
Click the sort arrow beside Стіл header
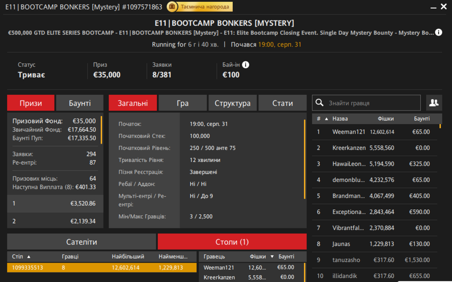click(29, 257)
